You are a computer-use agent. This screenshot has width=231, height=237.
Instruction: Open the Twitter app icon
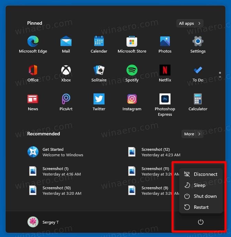click(99, 100)
